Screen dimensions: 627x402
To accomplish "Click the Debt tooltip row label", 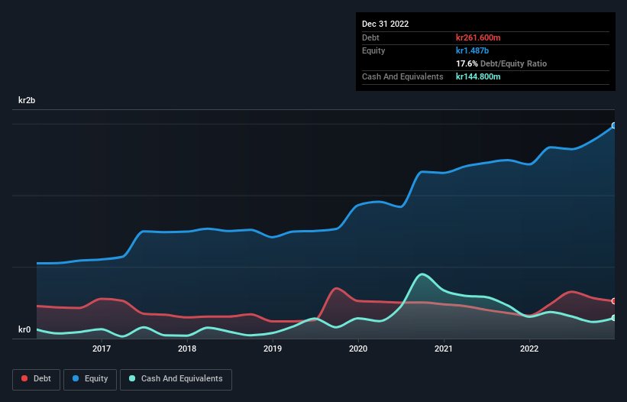I will 370,37.
